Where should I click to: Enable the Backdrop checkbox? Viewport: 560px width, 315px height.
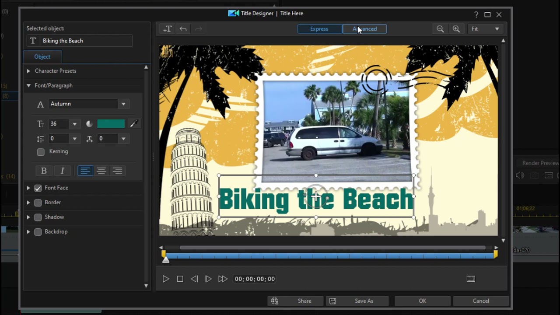pos(38,232)
